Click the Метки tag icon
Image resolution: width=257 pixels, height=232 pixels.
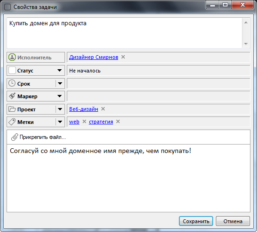tap(12, 122)
